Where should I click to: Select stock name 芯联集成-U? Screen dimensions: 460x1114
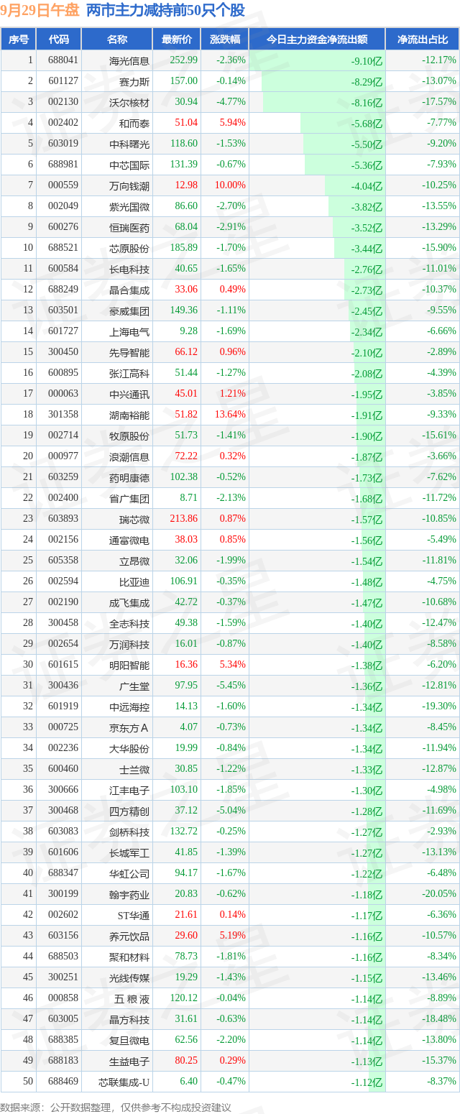coord(124,1082)
